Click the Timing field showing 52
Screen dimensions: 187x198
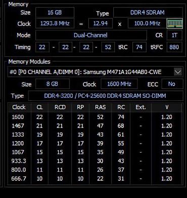pyautogui.click(x=108, y=47)
